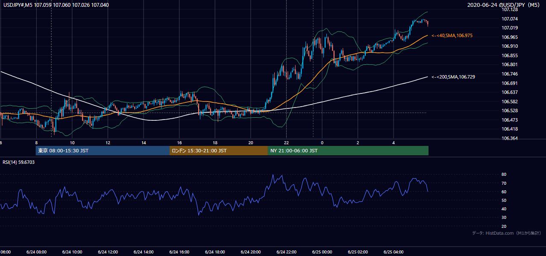Click the 106.418 price axis label
Image resolution: width=546 pixels, height=256 pixels.
tap(510, 129)
